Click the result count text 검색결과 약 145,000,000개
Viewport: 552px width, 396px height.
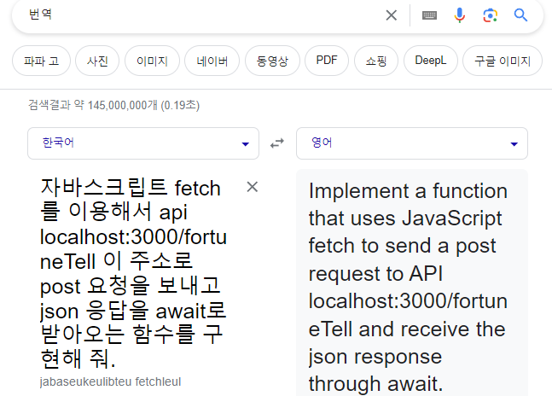click(113, 105)
